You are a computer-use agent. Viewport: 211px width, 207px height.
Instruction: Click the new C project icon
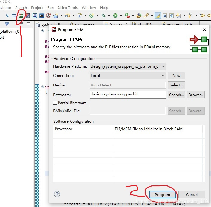tap(56, 16)
